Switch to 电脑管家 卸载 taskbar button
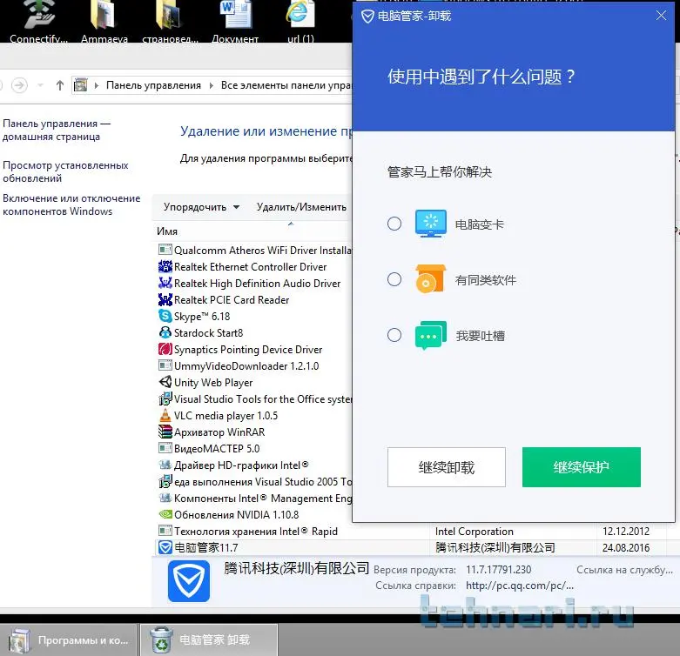The height and width of the screenshot is (656, 680). 209,640
